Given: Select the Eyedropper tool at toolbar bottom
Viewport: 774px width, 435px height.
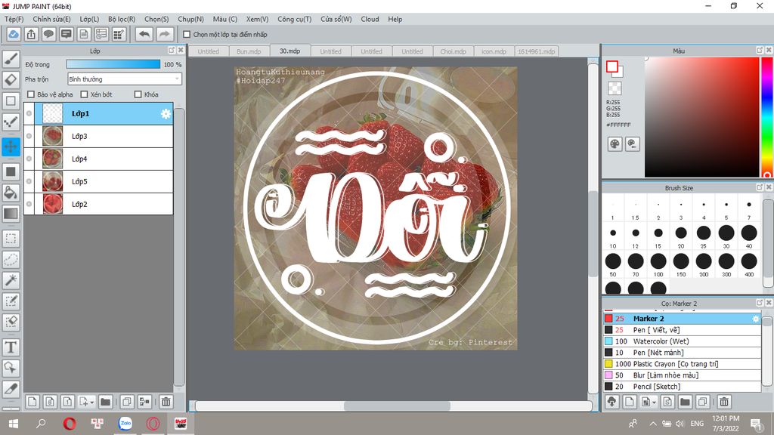Looking at the screenshot, I should (11, 389).
